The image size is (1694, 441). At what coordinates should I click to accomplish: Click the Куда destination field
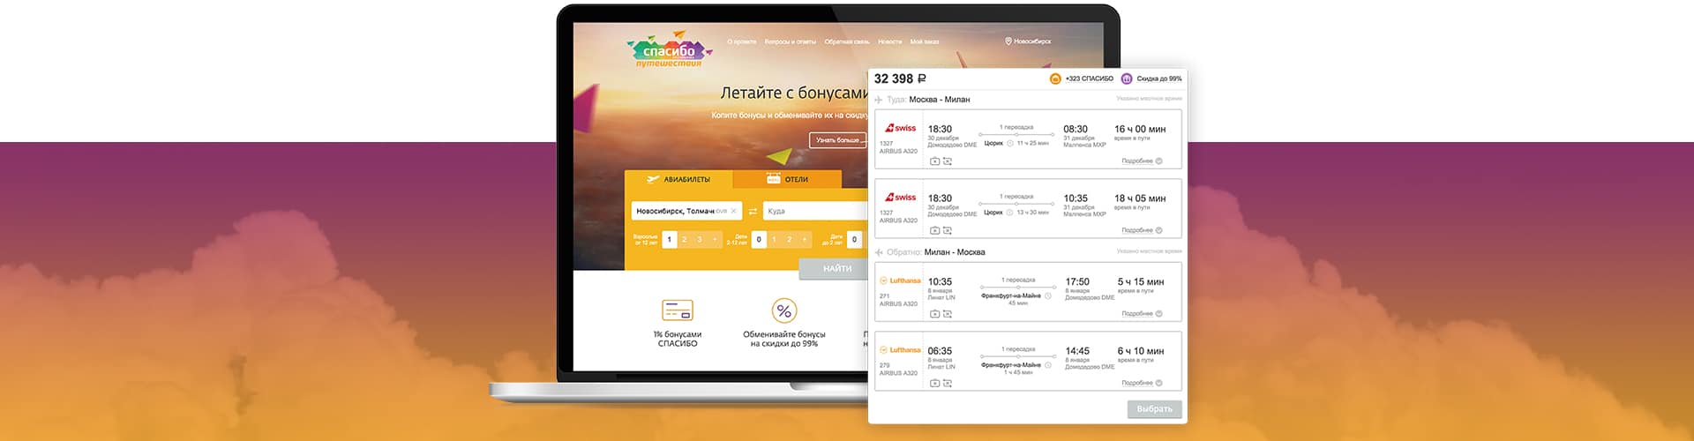[x=816, y=211]
